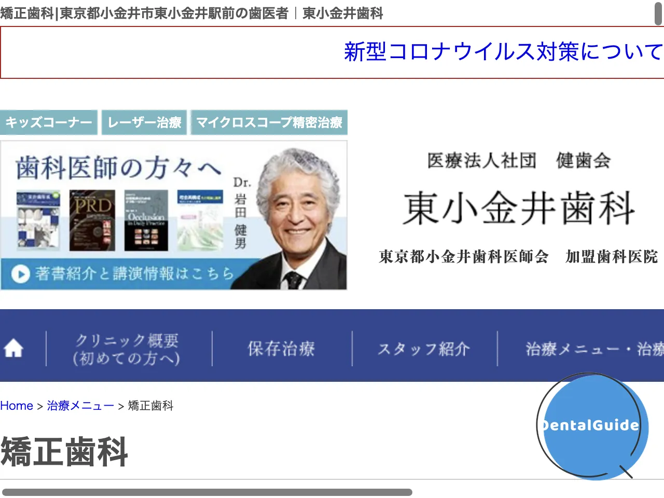Open the キッズコーナー tab

coord(48,122)
